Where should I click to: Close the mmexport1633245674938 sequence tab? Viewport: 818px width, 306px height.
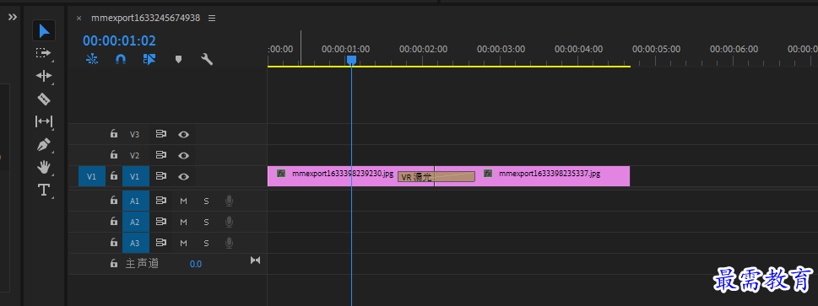pyautogui.click(x=79, y=19)
